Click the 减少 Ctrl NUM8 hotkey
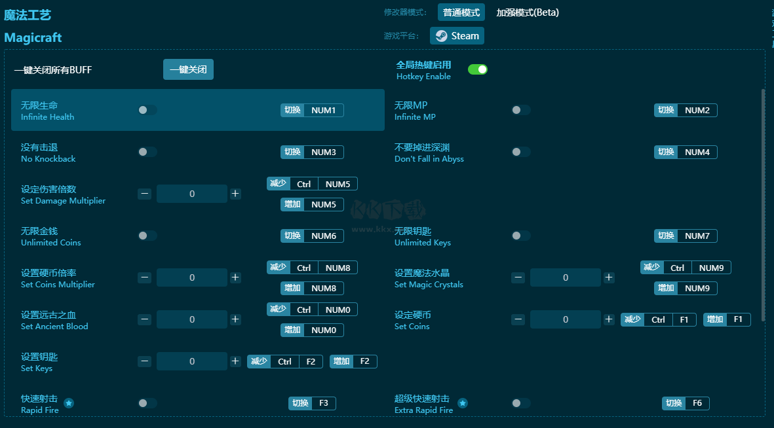774x428 pixels. 312,268
